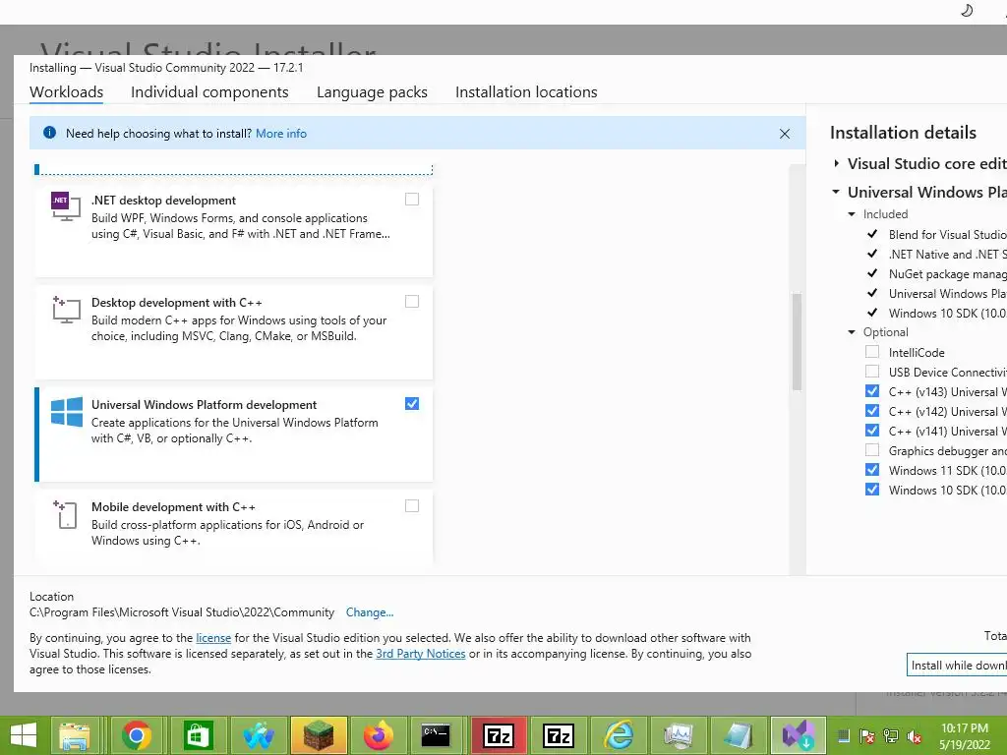Click the installation path text under Location
This screenshot has width=1007, height=755.
[x=182, y=612]
